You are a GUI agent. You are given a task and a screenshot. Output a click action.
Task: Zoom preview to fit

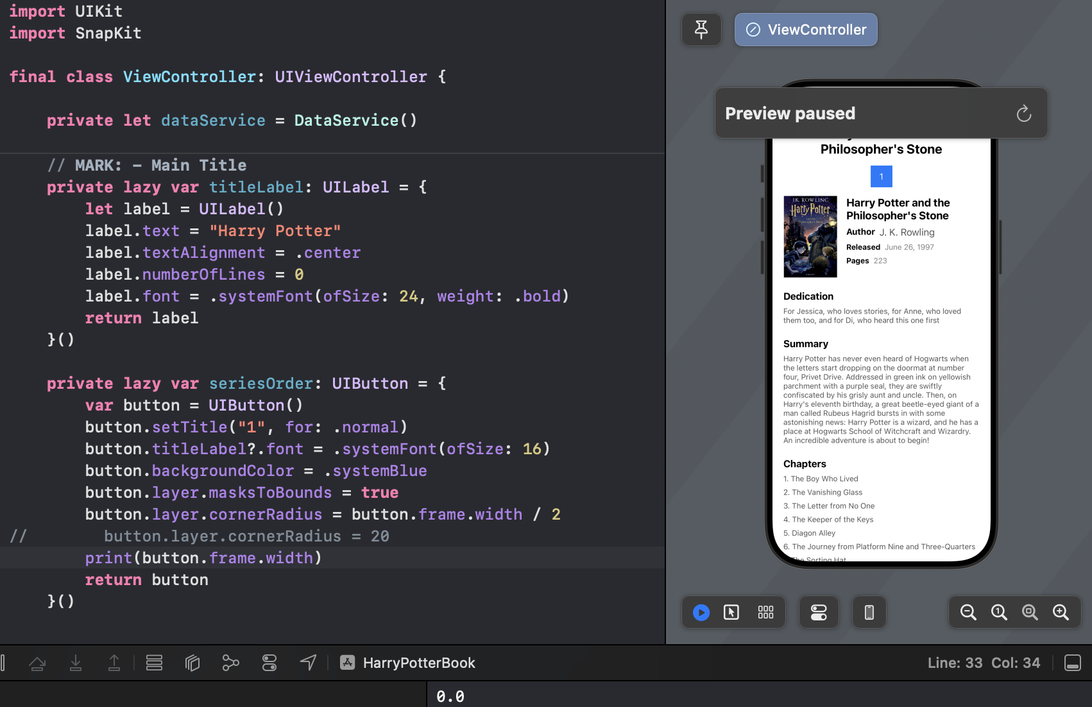[1030, 613]
